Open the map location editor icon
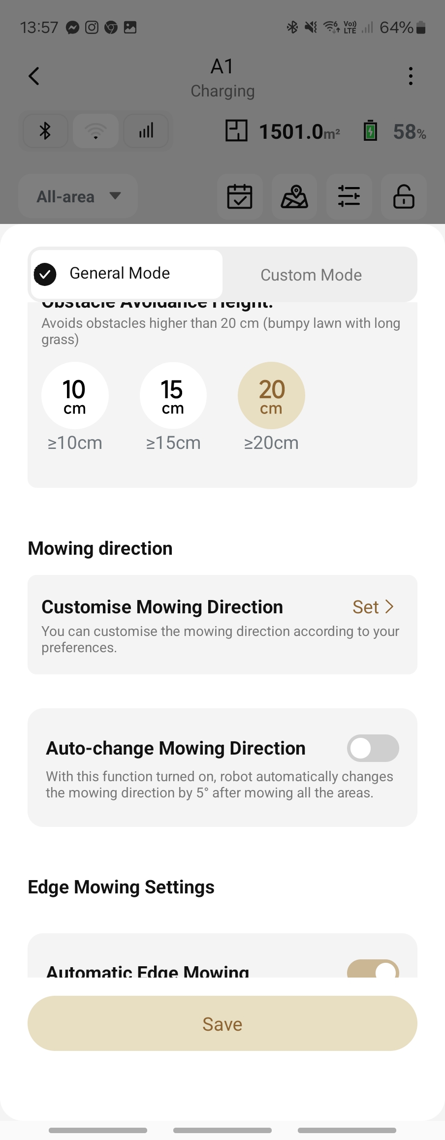This screenshot has width=445, height=1140. click(294, 196)
